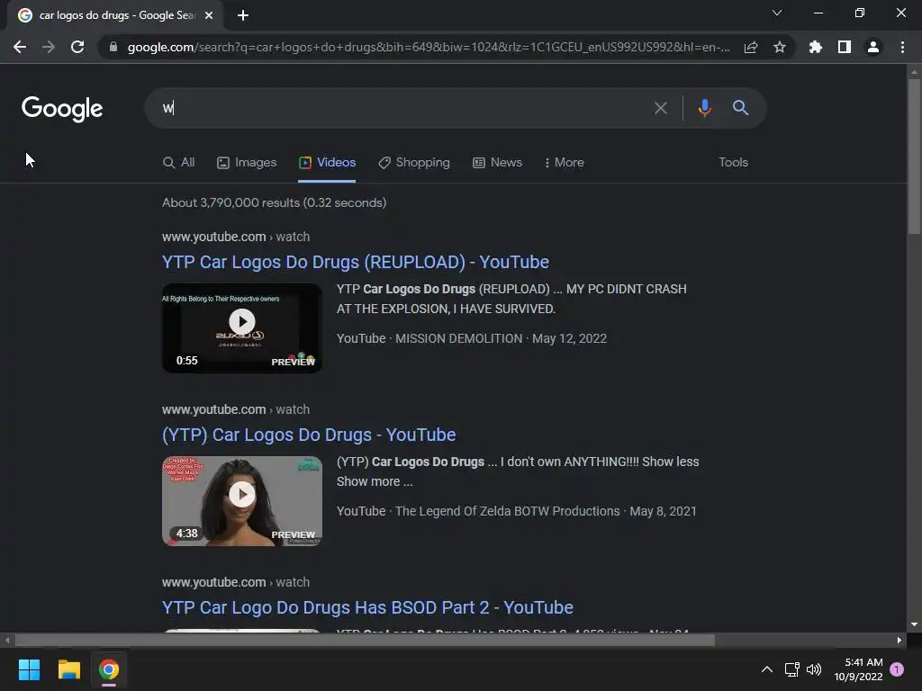Go to Google homepage via logo
The height and width of the screenshot is (691, 922).
62,109
